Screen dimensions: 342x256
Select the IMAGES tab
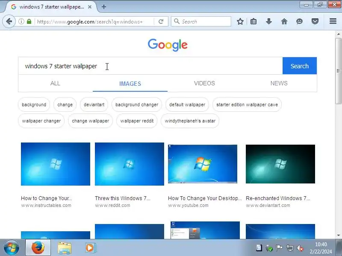pyautogui.click(x=130, y=84)
